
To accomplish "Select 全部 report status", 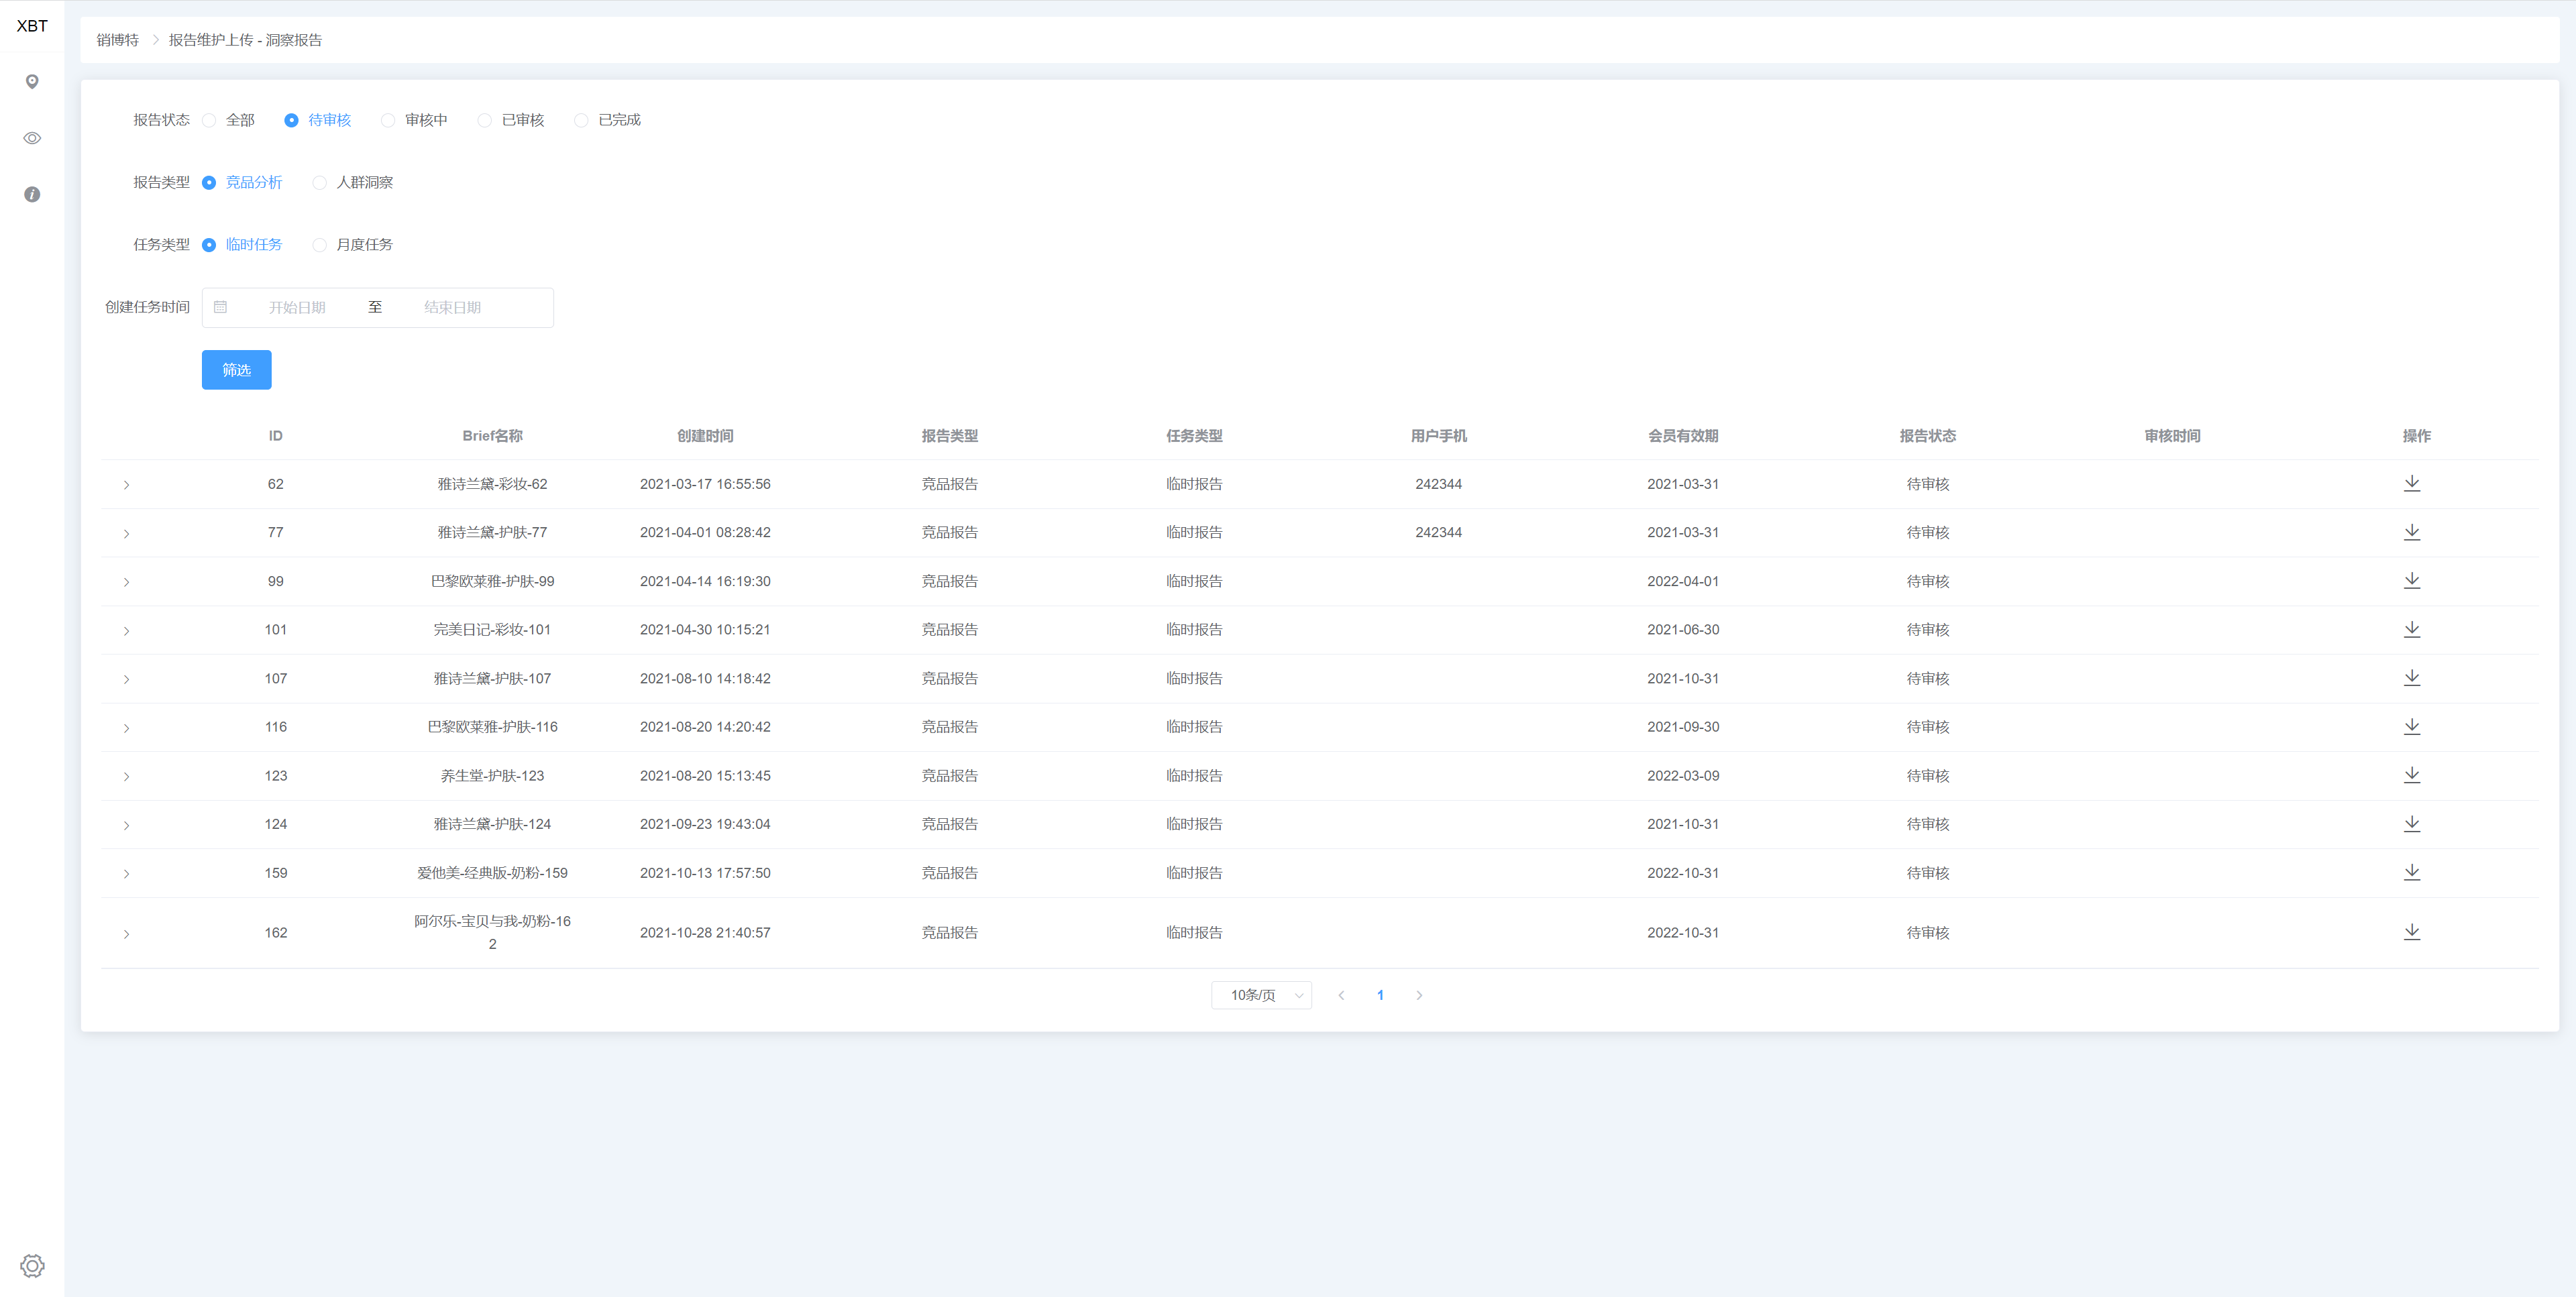I will click(x=229, y=120).
